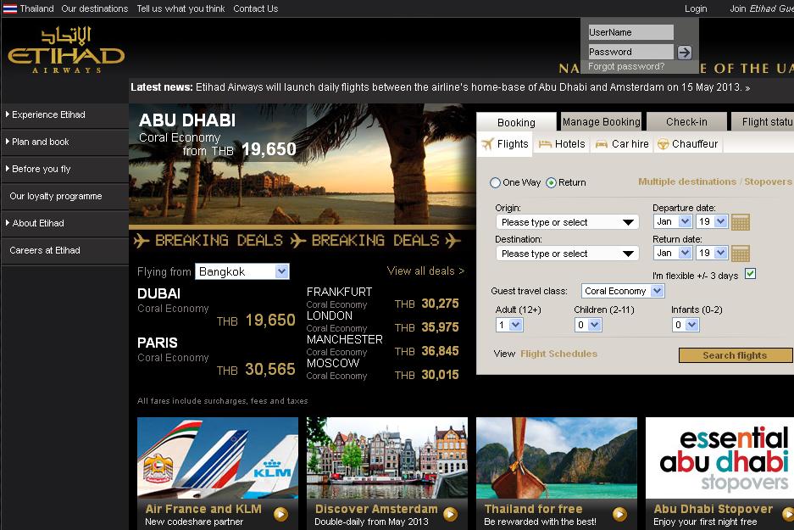The width and height of the screenshot is (794, 530).
Task: Open the Infants (0-2) count dropdown
Action: coord(686,325)
